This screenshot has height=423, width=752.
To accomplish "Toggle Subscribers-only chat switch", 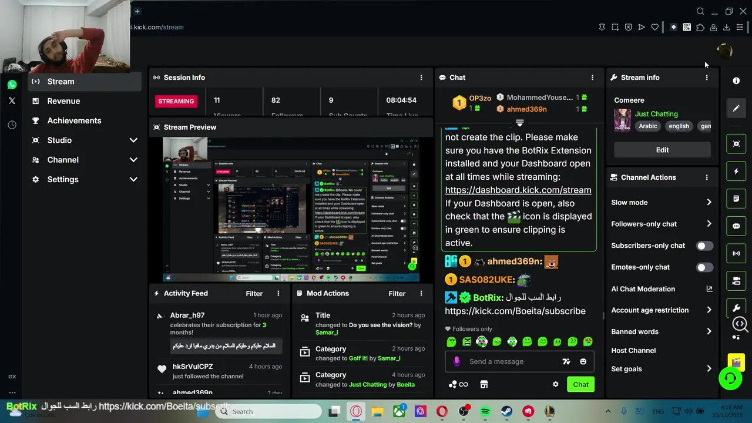I will [704, 246].
